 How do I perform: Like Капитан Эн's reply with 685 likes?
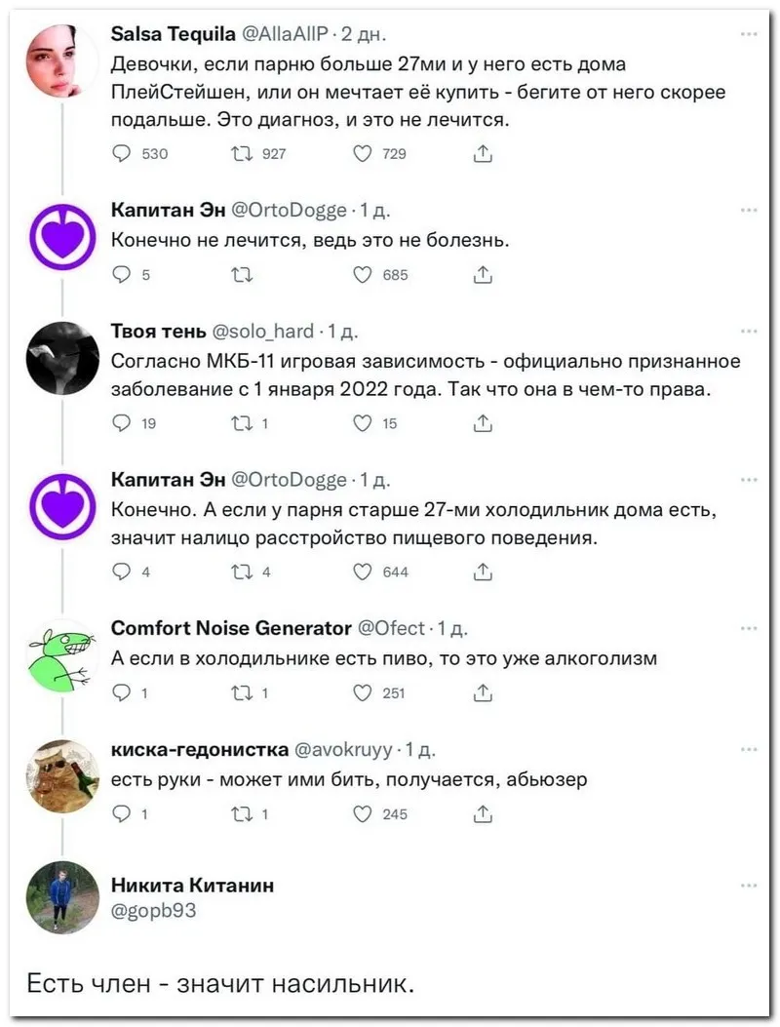pyautogui.click(x=363, y=275)
